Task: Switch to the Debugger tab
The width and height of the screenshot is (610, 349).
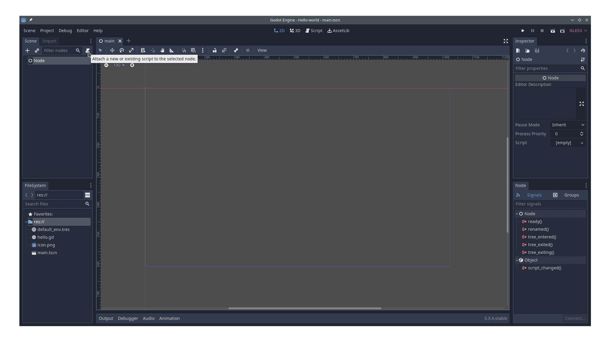Action: click(x=128, y=318)
